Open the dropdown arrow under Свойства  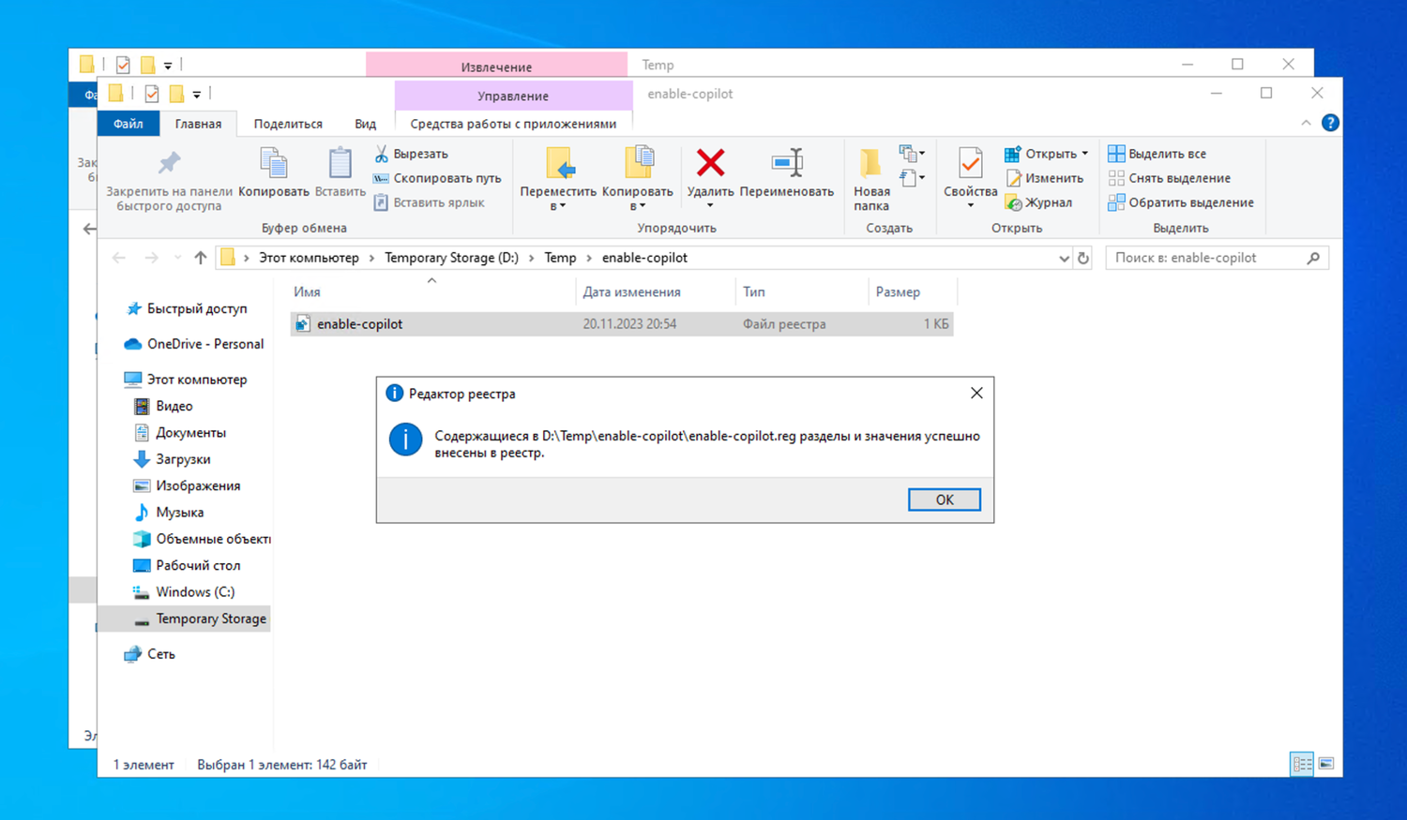click(x=970, y=206)
